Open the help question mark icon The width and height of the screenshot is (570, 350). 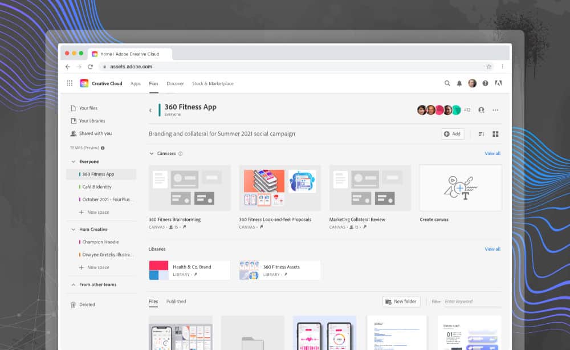[485, 83]
